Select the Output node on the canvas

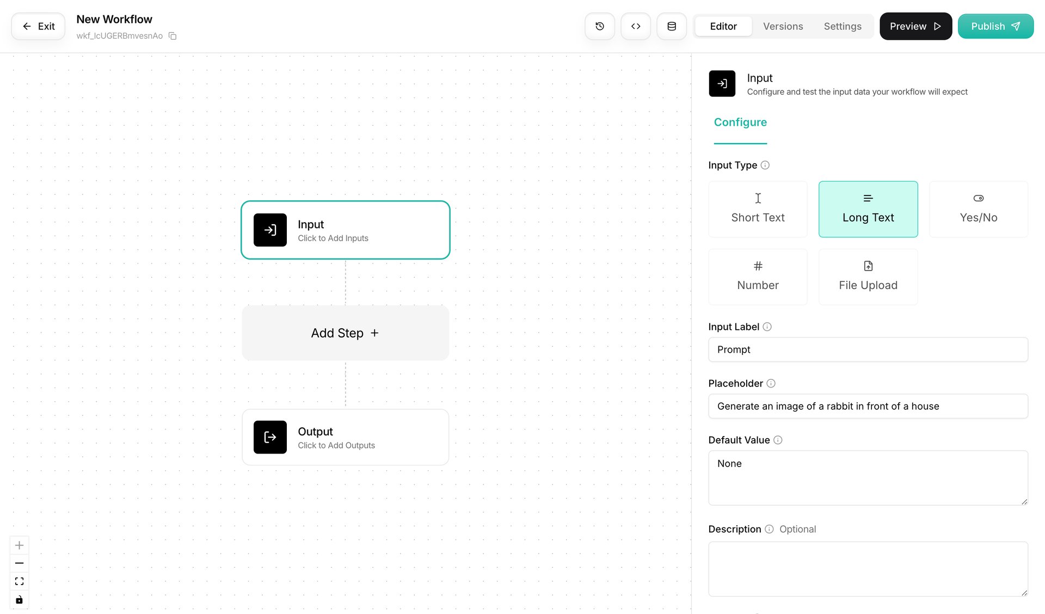pyautogui.click(x=345, y=437)
